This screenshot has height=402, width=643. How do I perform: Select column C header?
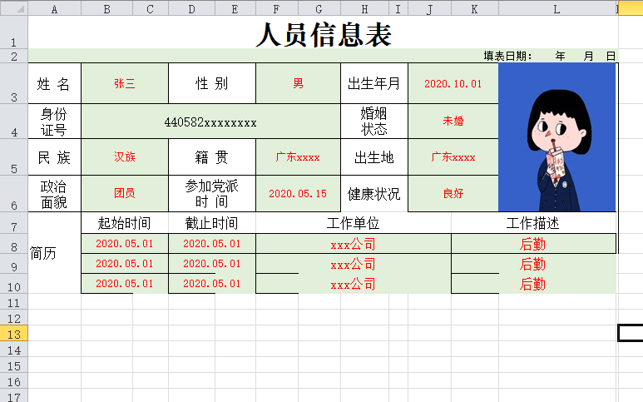[x=151, y=8]
